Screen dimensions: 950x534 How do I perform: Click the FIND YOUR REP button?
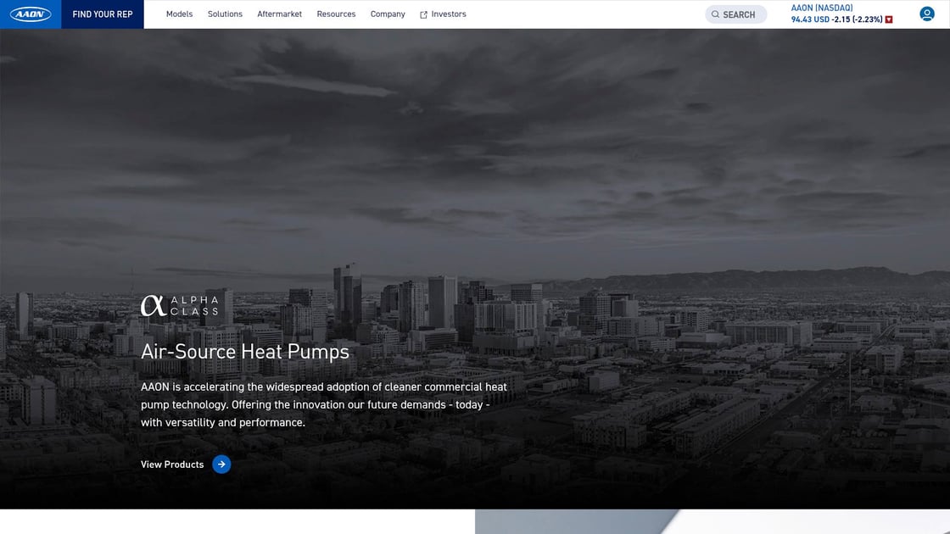pyautogui.click(x=103, y=14)
